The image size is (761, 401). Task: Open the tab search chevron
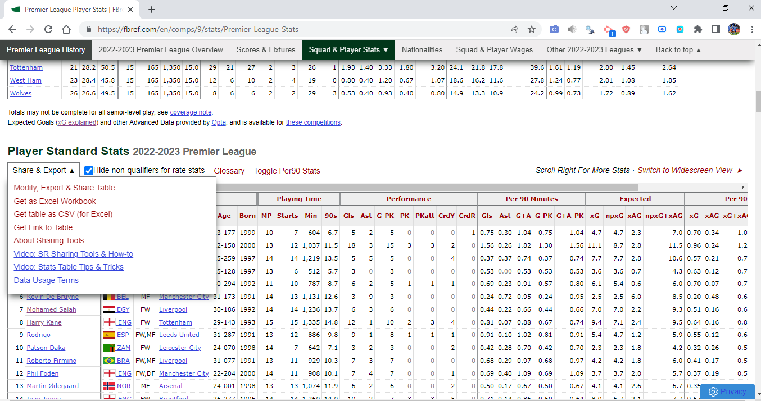tap(674, 8)
